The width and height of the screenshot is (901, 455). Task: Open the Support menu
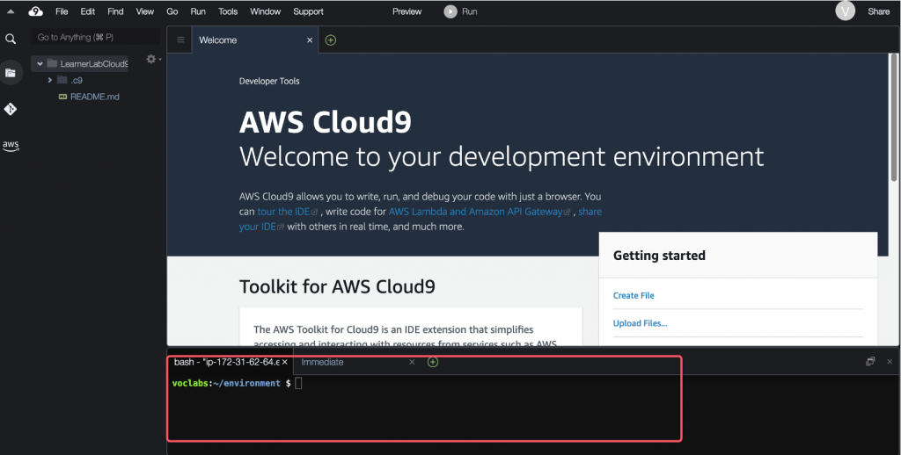pyautogui.click(x=308, y=11)
